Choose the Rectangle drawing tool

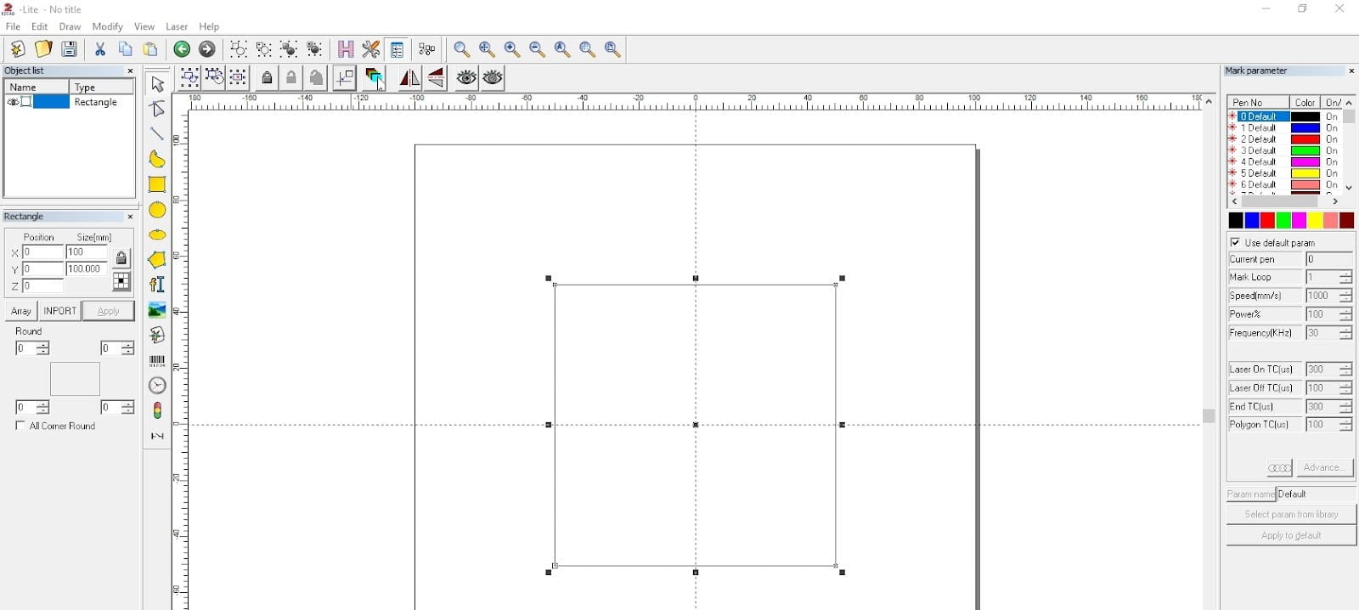157,184
